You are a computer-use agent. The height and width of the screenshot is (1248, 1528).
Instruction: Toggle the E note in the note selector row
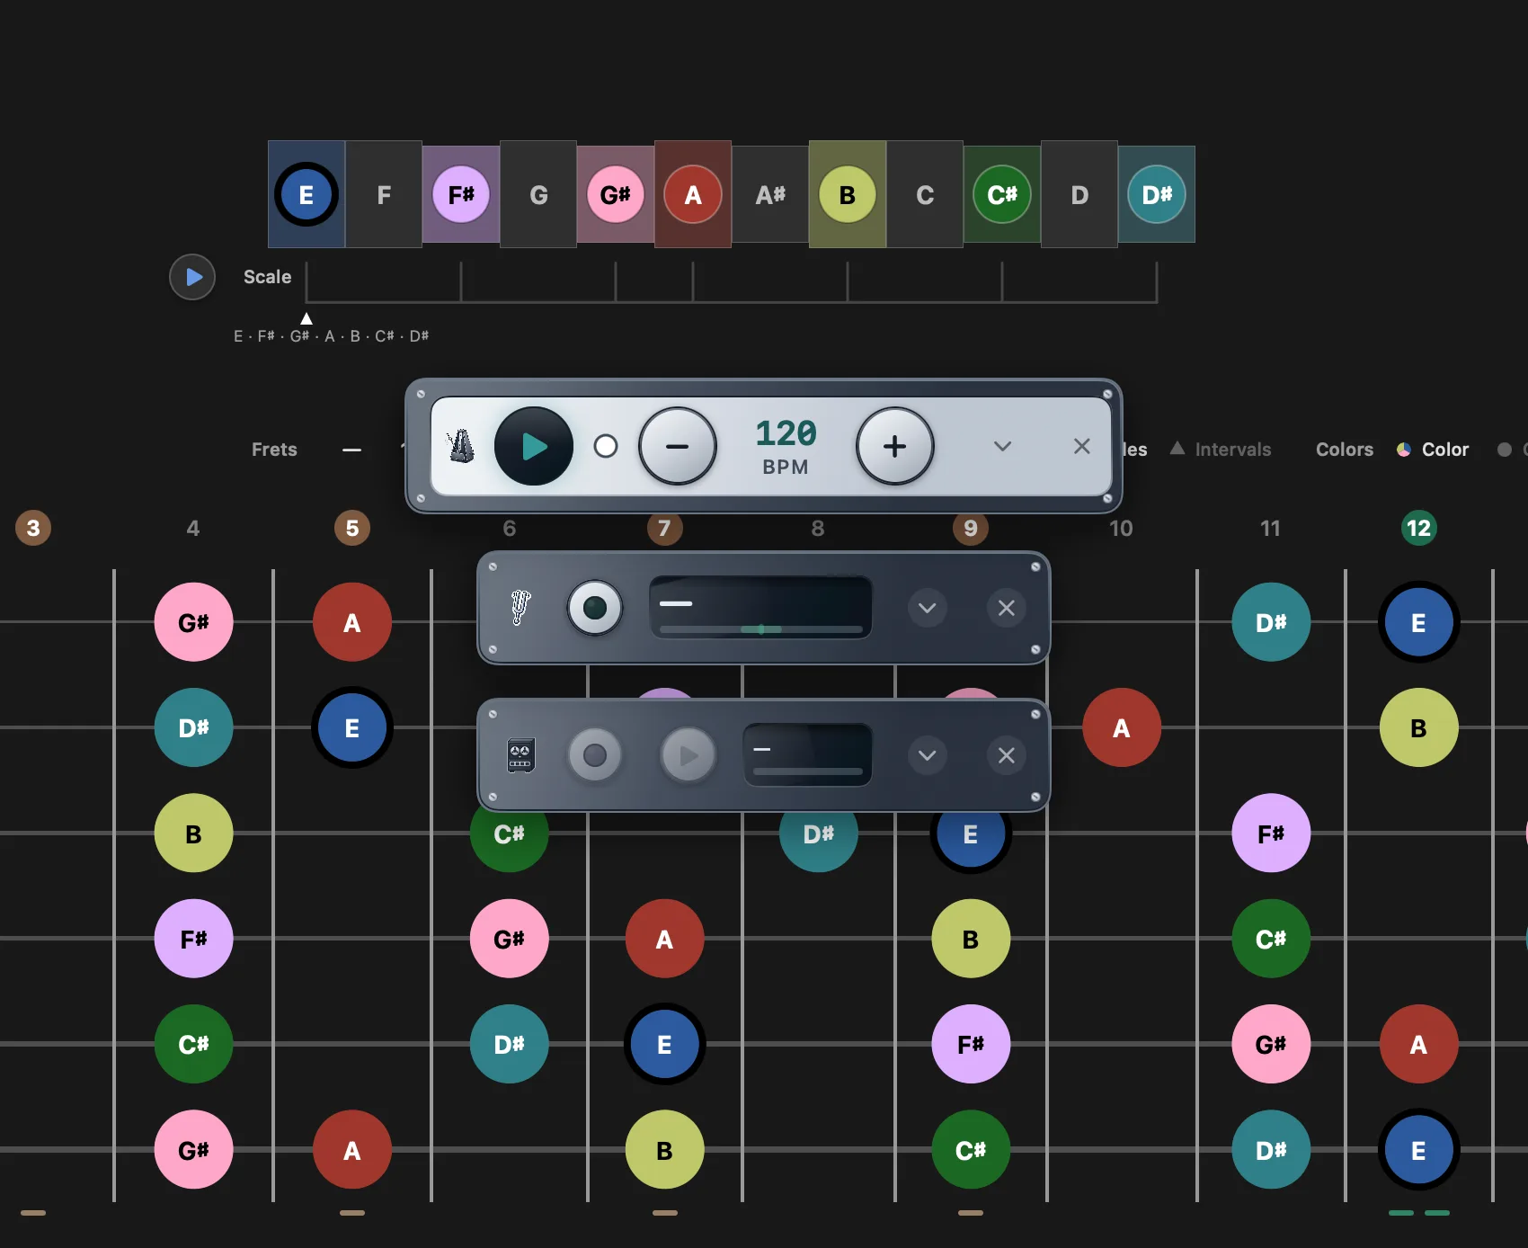(306, 194)
